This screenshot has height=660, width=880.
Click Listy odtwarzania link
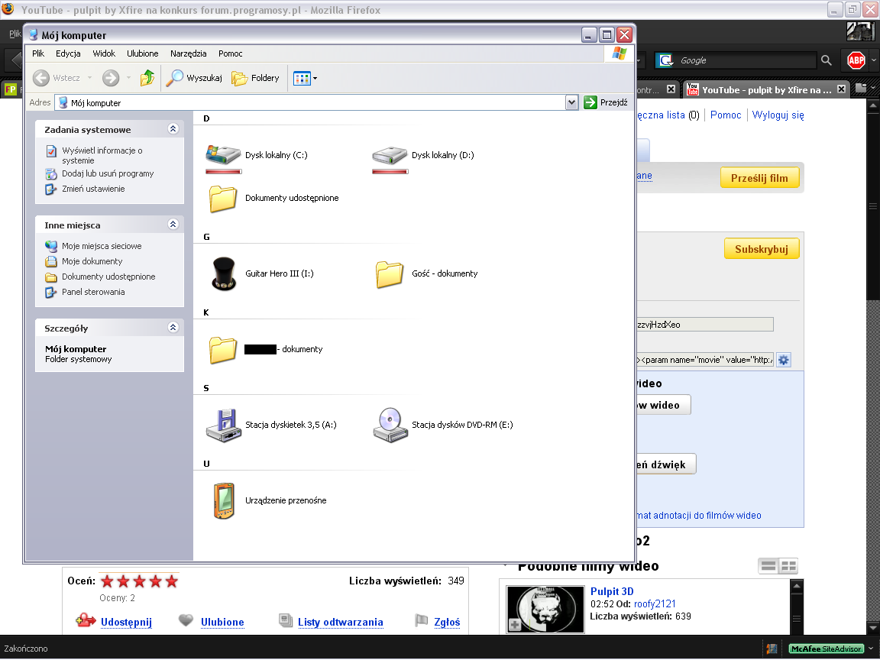340,623
